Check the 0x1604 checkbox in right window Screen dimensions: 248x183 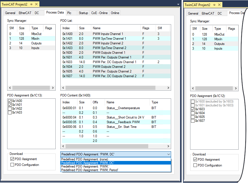coord(193,113)
